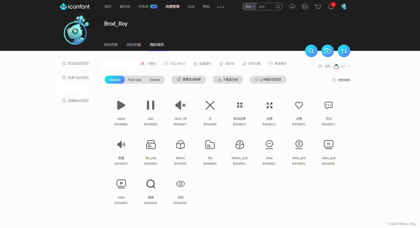This screenshot has height=228, width=420.
Task: Switch language with the En icon
Action: (x=305, y=7)
